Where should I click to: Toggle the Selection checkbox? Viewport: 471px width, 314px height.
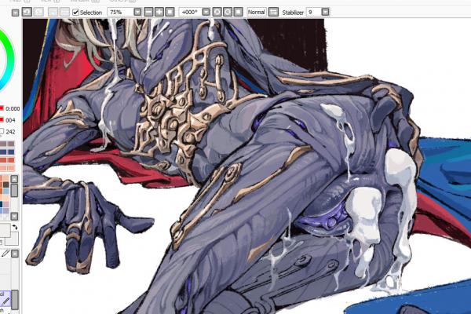75,13
